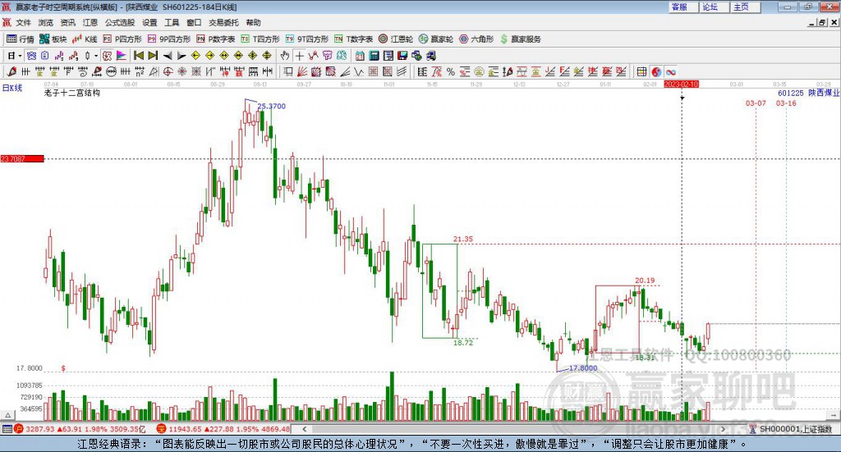Select the hand pan tool
841x452 pixels.
285,56
